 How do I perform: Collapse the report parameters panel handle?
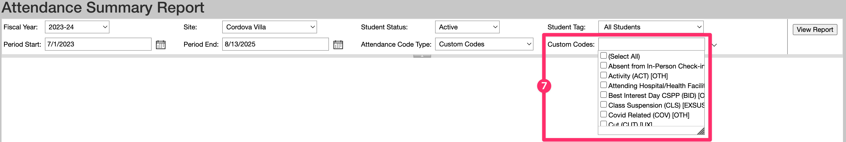click(x=422, y=56)
